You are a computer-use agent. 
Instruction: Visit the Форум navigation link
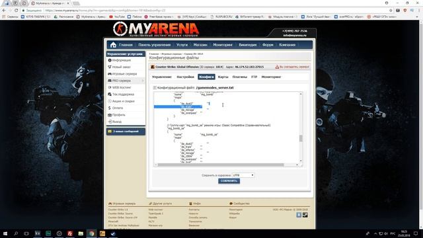tap(268, 45)
